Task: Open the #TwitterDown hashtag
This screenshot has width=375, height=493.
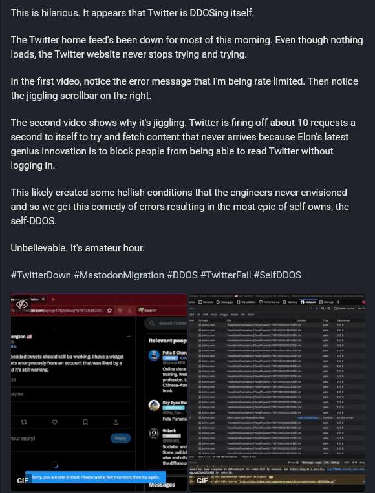Action: pos(41,275)
